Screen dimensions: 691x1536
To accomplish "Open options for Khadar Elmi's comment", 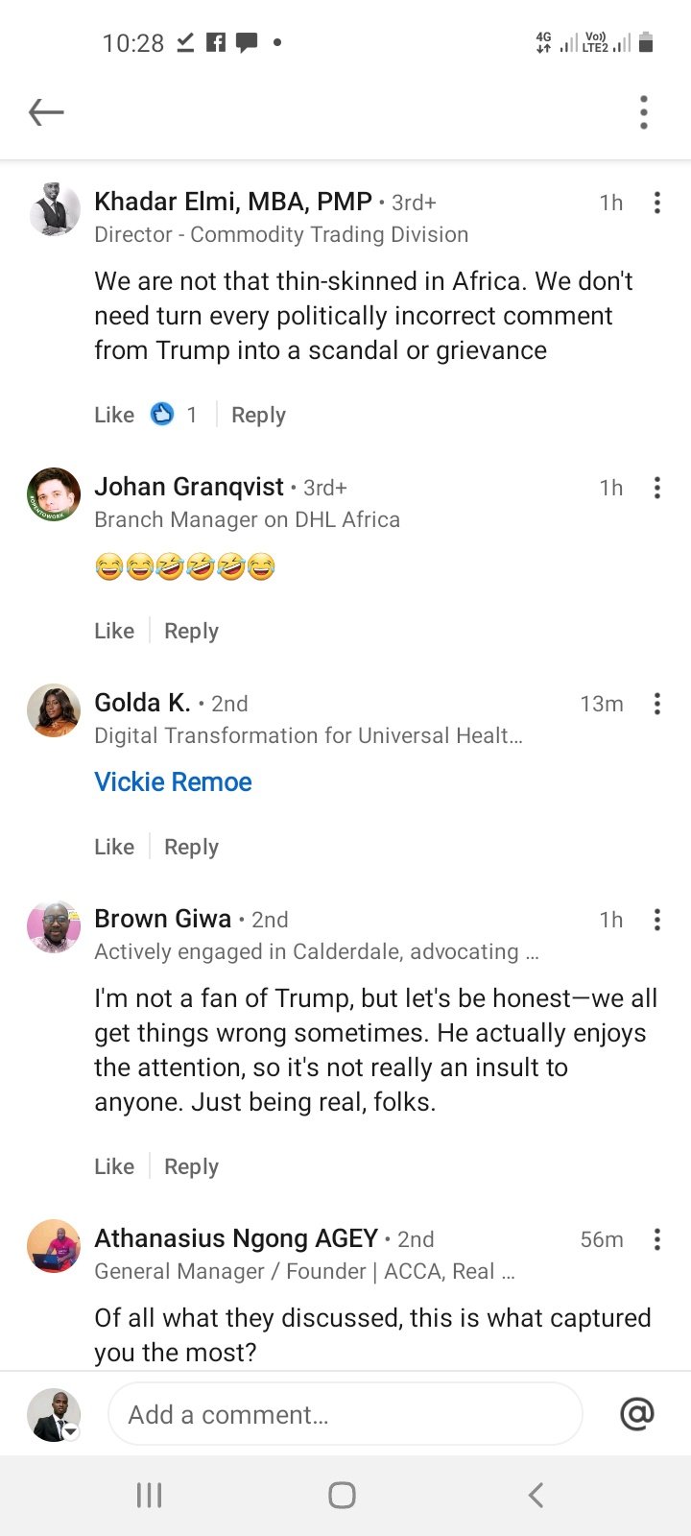I will tap(657, 203).
